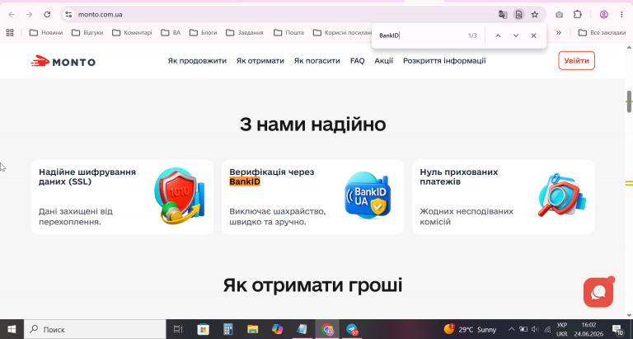Open the Блоги bookmark folder
The image size is (633, 339).
(203, 33)
